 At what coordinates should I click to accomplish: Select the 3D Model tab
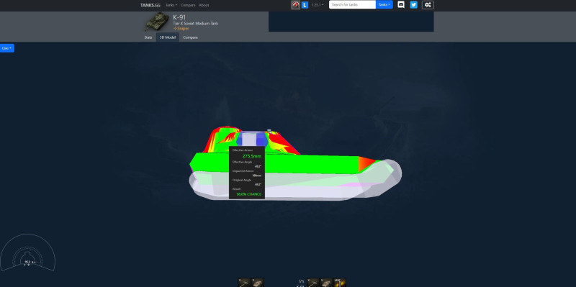[168, 37]
